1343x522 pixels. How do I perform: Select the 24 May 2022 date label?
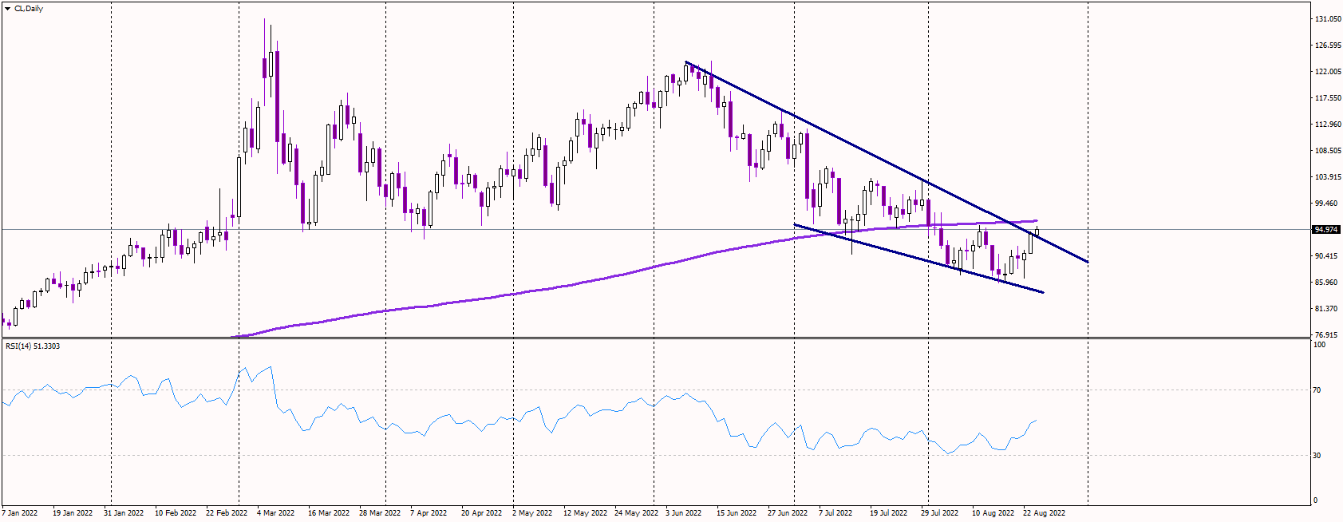(637, 513)
